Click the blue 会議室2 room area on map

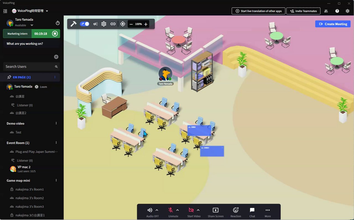pos(212,151)
